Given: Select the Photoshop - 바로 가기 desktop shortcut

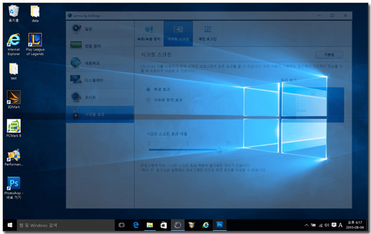Looking at the screenshot, I should tap(14, 188).
